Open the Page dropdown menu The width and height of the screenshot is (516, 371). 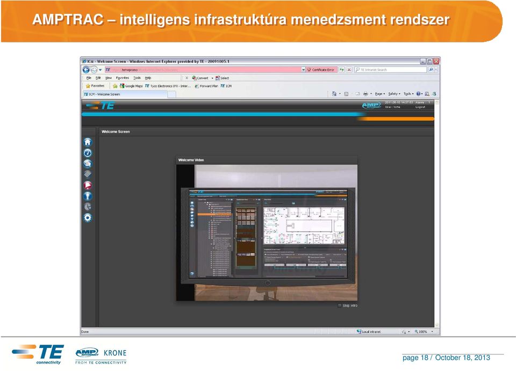coord(380,93)
